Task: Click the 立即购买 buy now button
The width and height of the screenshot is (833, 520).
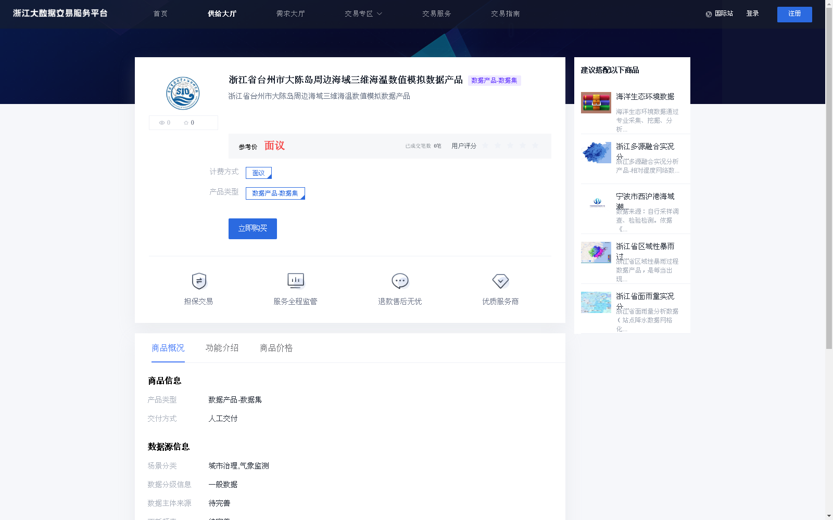Action: click(252, 228)
